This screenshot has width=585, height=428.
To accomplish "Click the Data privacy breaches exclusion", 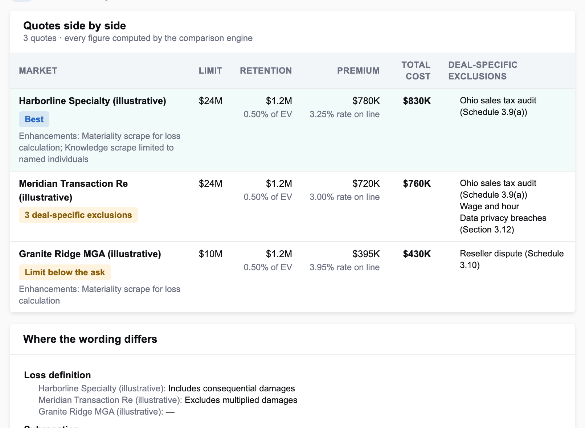I will (x=503, y=224).
